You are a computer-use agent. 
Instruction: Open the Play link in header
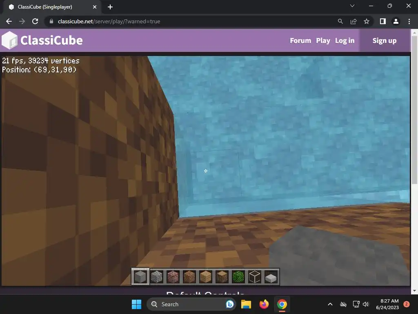pyautogui.click(x=323, y=40)
